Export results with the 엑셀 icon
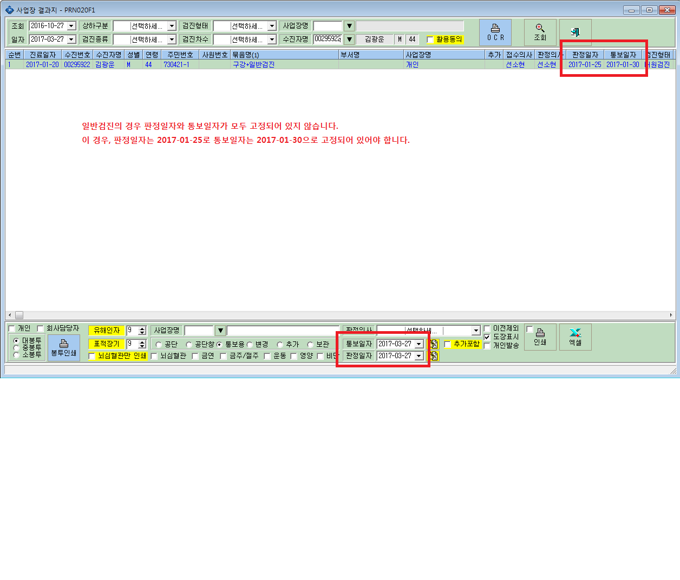Screen dimensions: 680x580 [x=575, y=337]
